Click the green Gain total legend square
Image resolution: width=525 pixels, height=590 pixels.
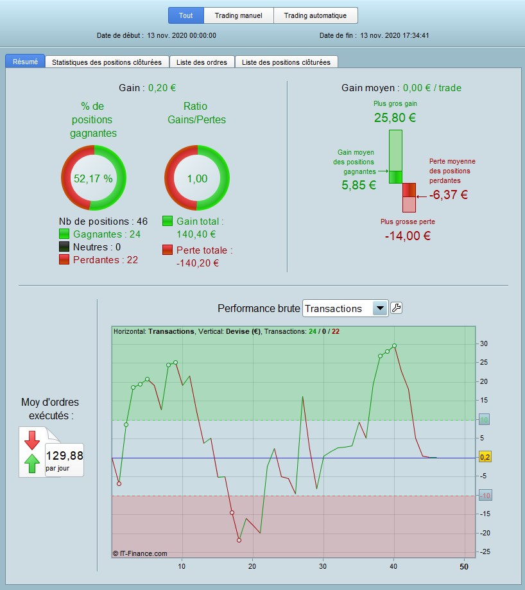click(x=168, y=221)
